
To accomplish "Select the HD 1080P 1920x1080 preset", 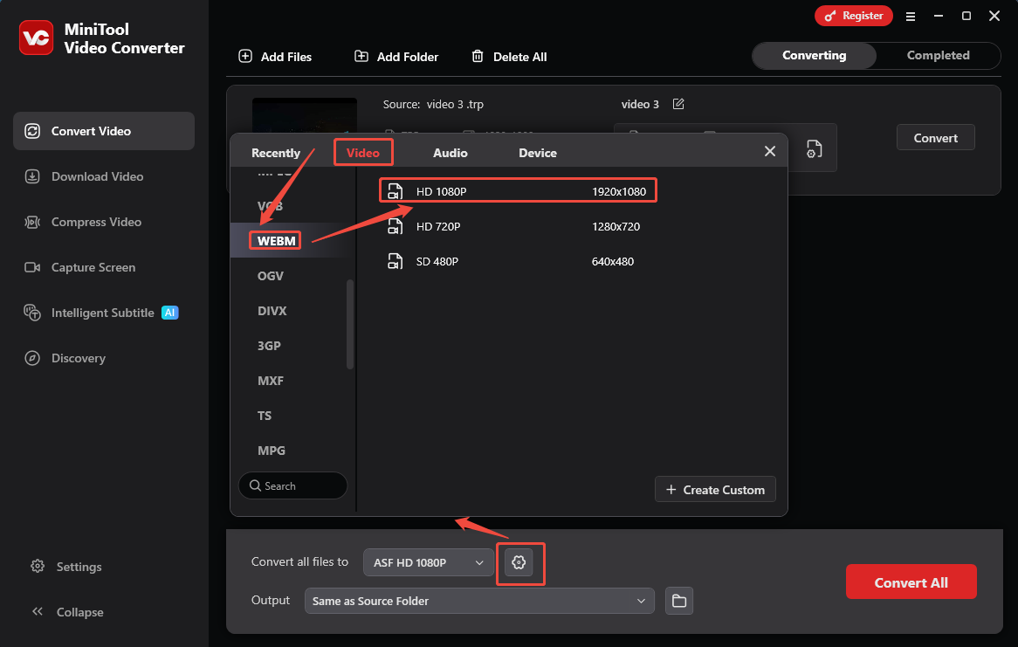I will tap(517, 190).
